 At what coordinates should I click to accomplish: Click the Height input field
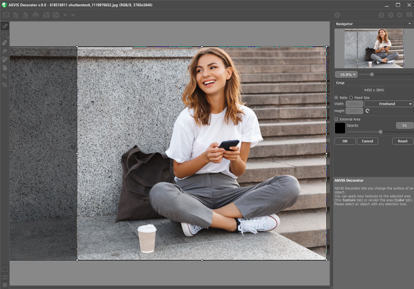(x=354, y=111)
